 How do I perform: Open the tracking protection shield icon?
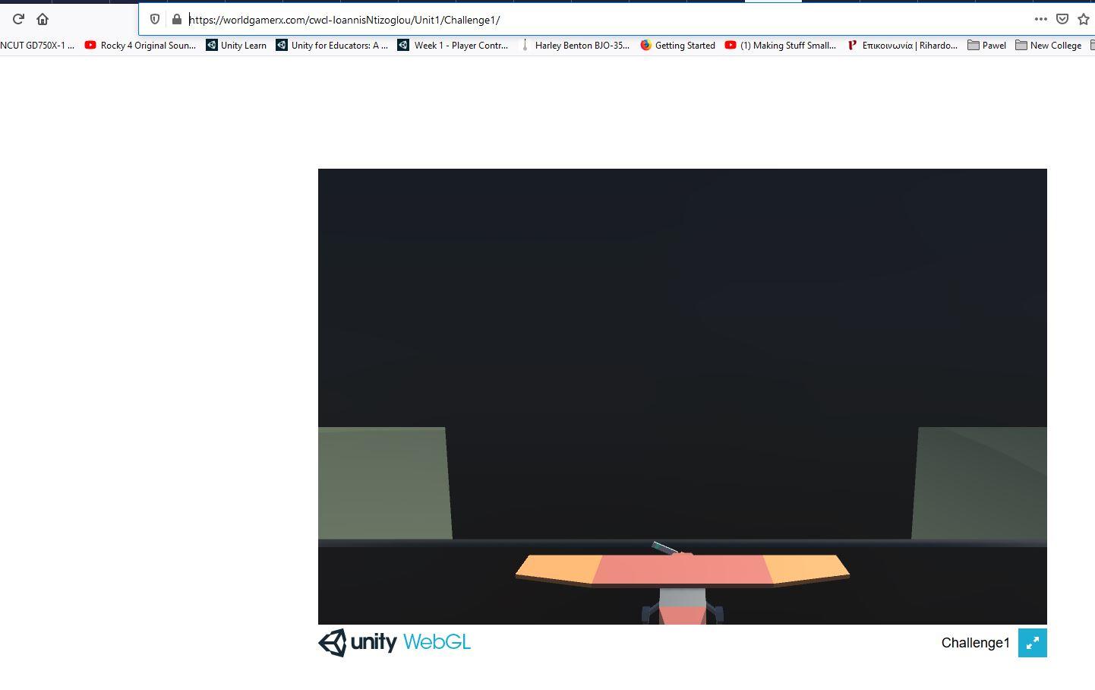pos(154,19)
